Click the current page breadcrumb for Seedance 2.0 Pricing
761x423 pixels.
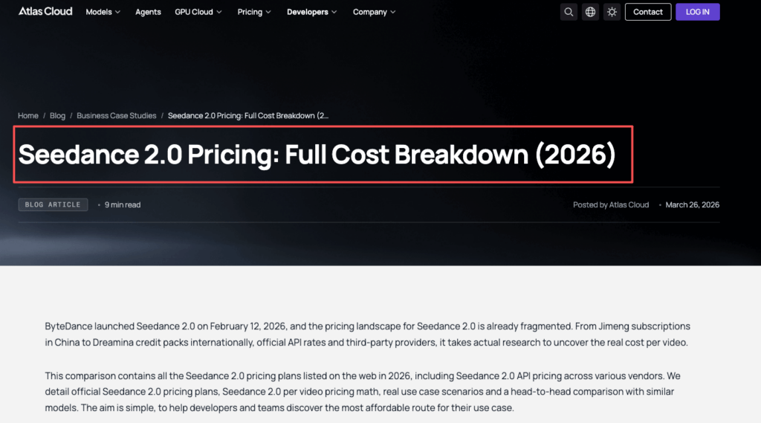click(248, 116)
